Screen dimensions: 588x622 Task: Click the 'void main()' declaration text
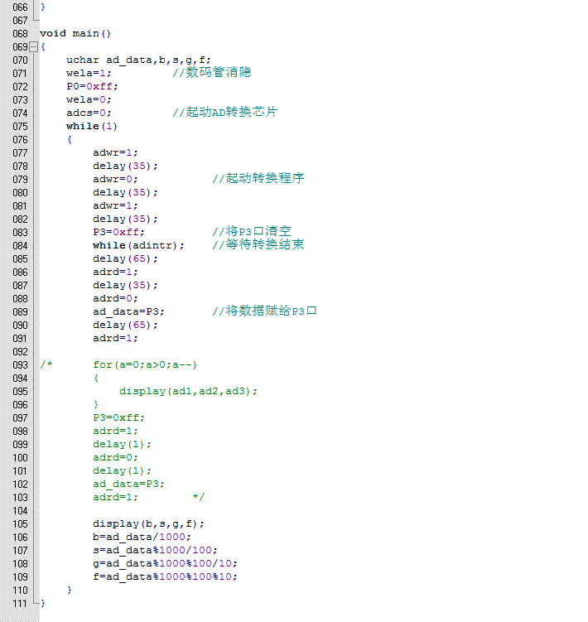[x=75, y=33]
